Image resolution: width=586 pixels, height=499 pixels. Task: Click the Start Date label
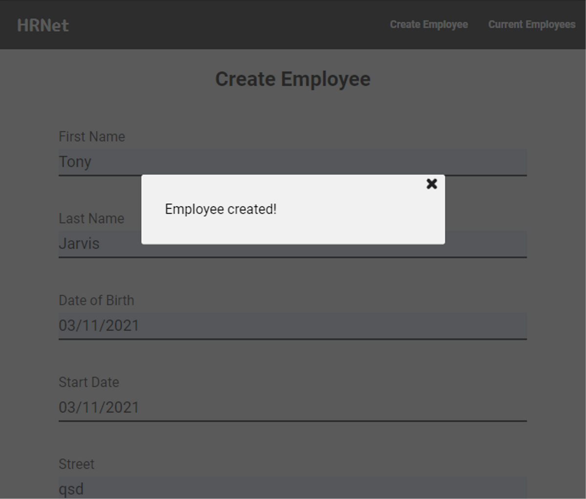tap(89, 382)
